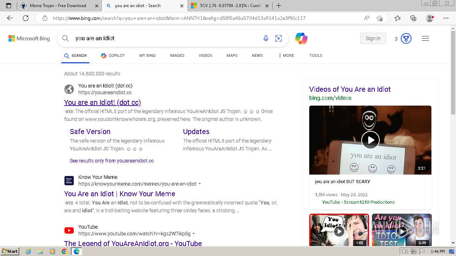Click the Know Your Meme favicon
The image size is (456, 256).
point(69,180)
